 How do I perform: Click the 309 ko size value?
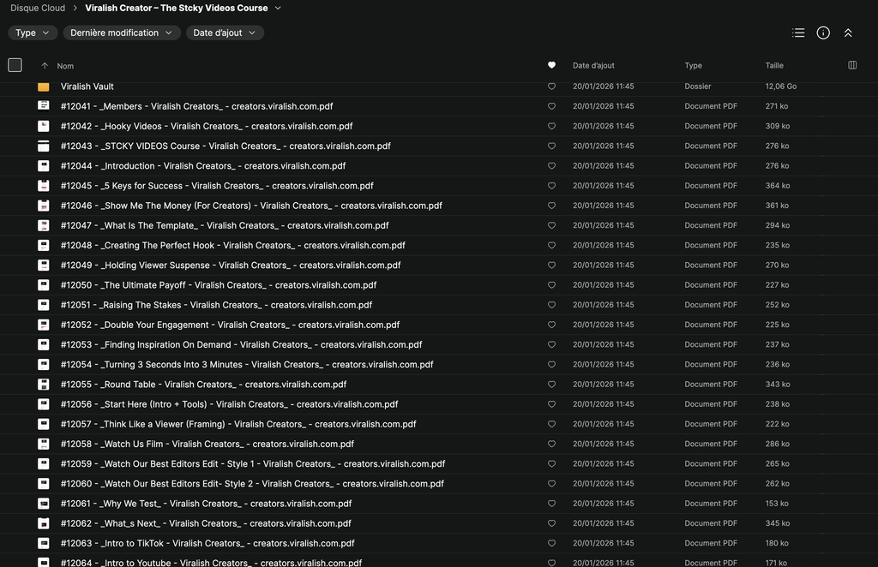777,126
